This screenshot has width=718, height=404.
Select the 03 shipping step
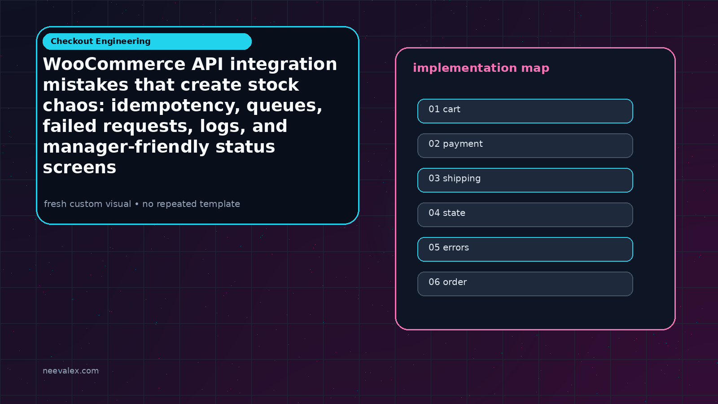pyautogui.click(x=525, y=180)
